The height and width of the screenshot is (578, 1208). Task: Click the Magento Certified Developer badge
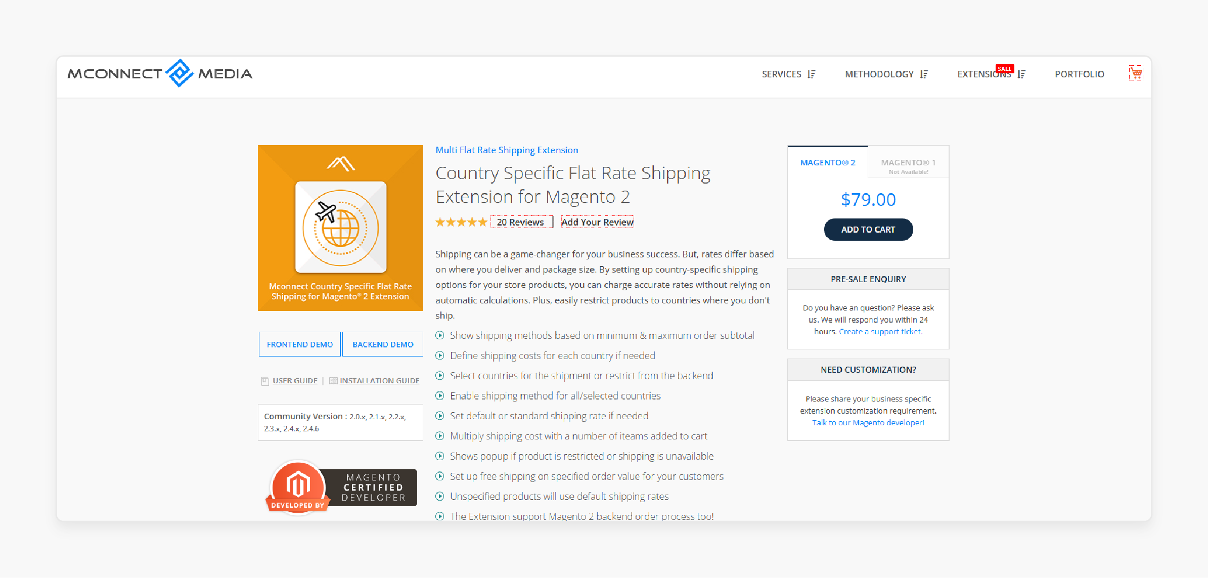pos(342,487)
